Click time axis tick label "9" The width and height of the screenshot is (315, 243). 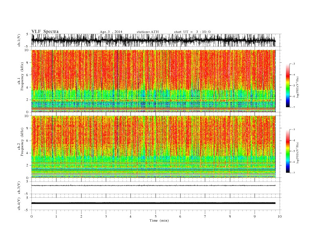[255, 216]
